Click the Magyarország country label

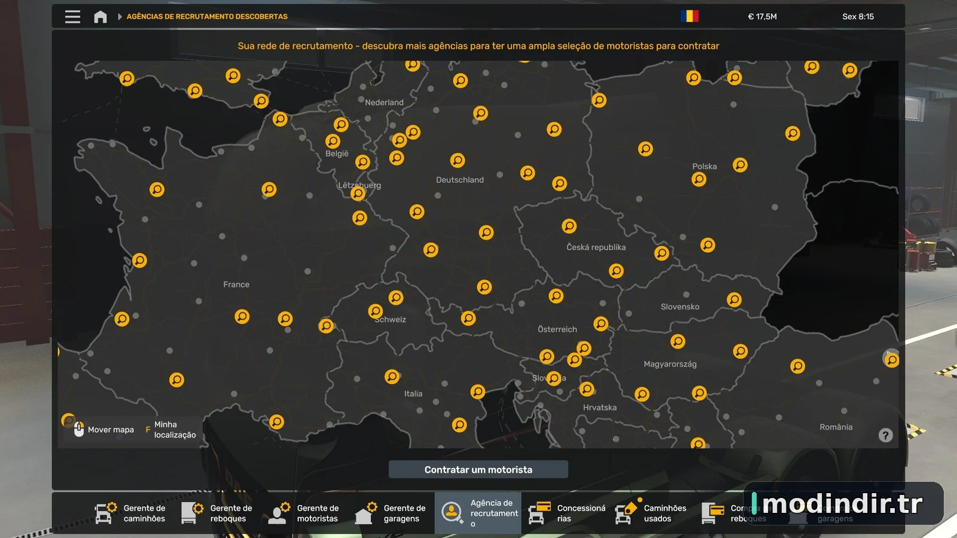tap(670, 364)
